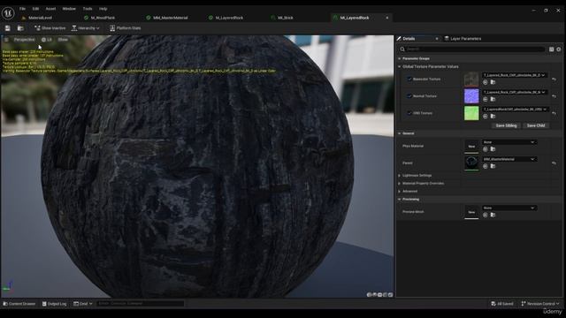The height and width of the screenshot is (318, 566).
Task: Toggle the Normal Texture checkbox
Action: click(409, 96)
